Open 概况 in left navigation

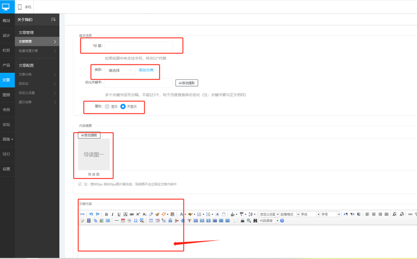tap(6, 20)
